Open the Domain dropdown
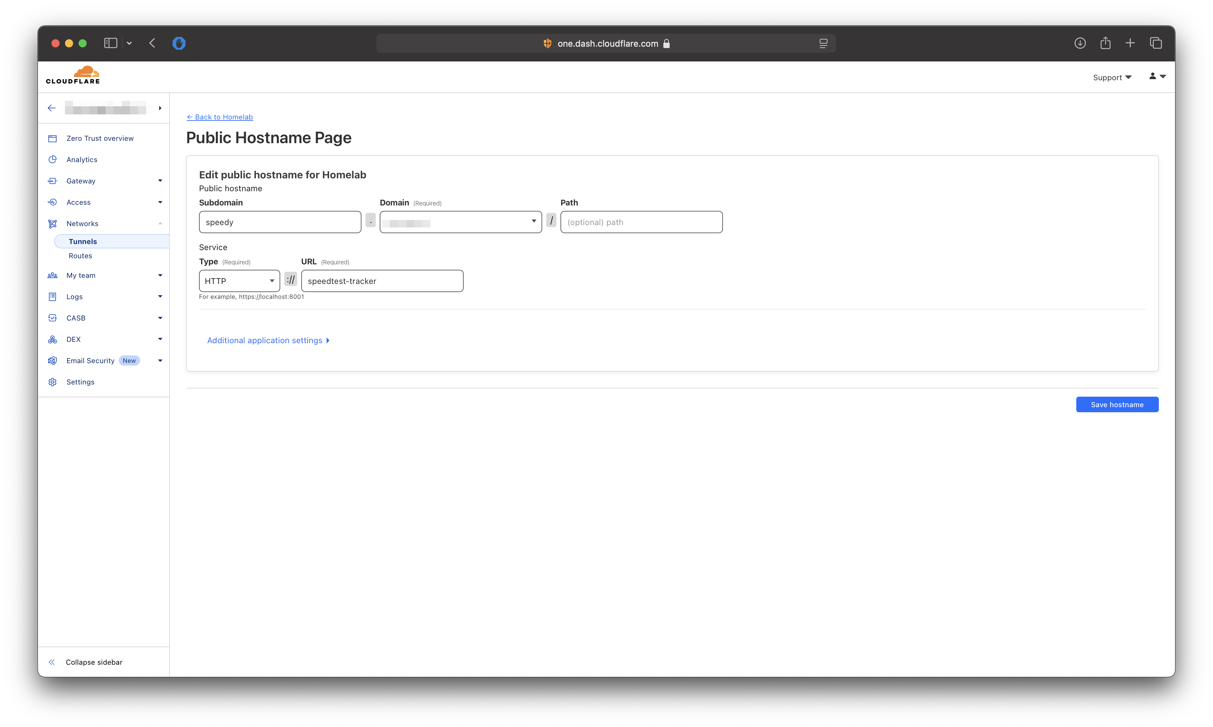Viewport: 1213px width, 727px height. coord(461,222)
